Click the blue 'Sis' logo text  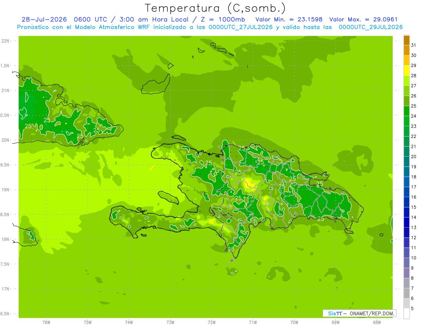tap(332, 313)
